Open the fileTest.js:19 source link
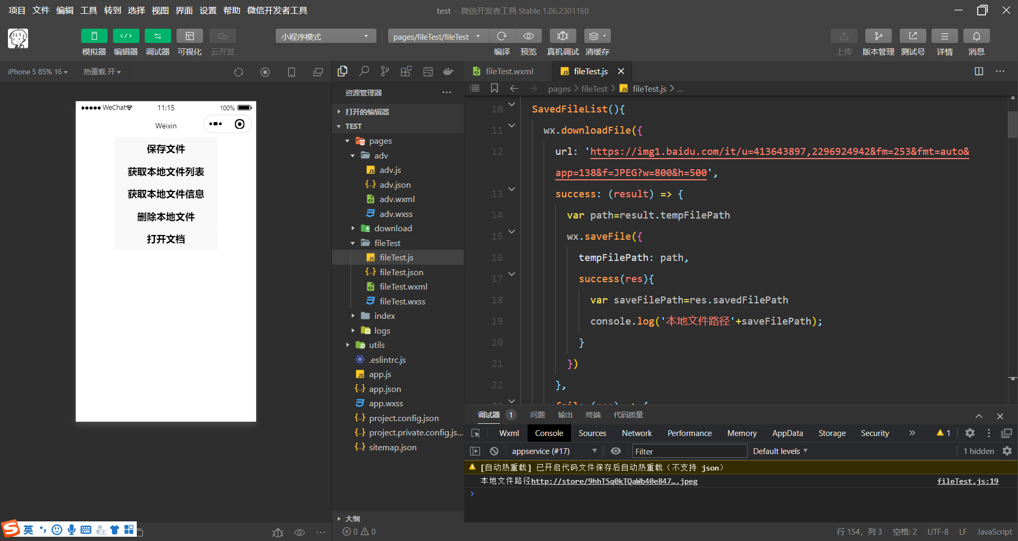The image size is (1018, 541). tap(967, 481)
